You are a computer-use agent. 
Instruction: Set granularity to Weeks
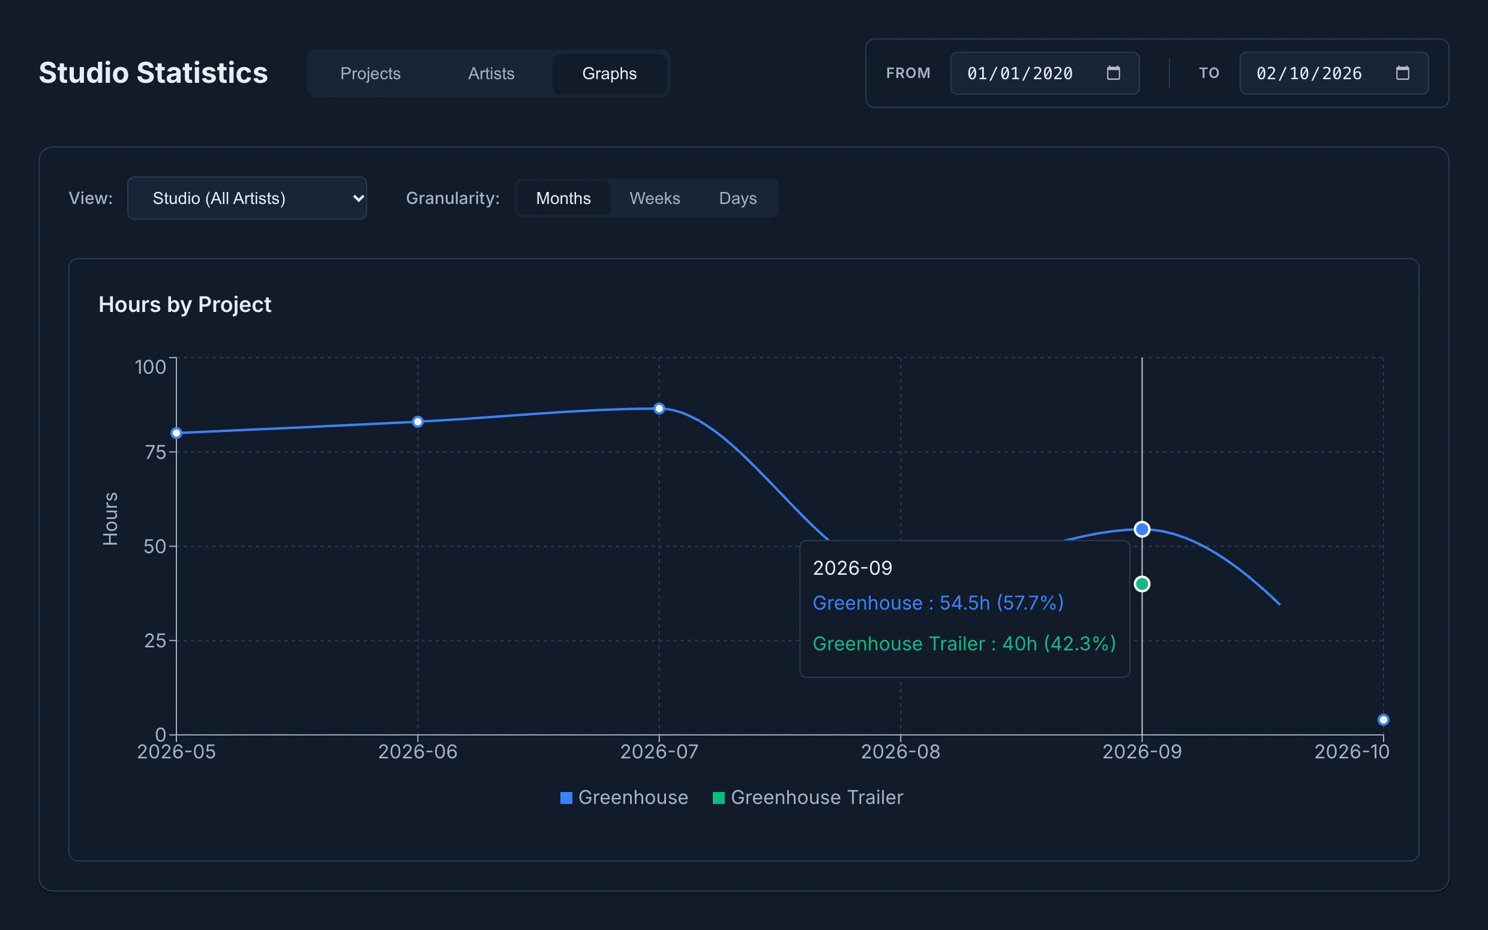pos(655,198)
